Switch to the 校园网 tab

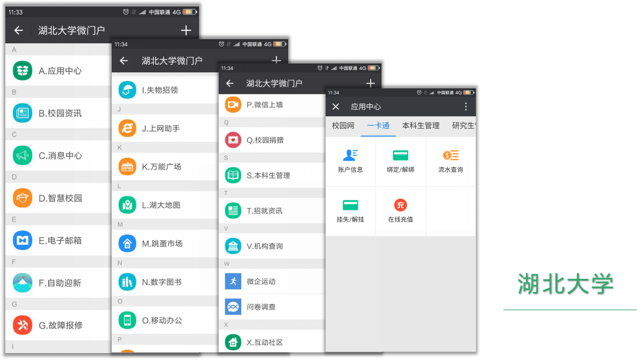343,126
